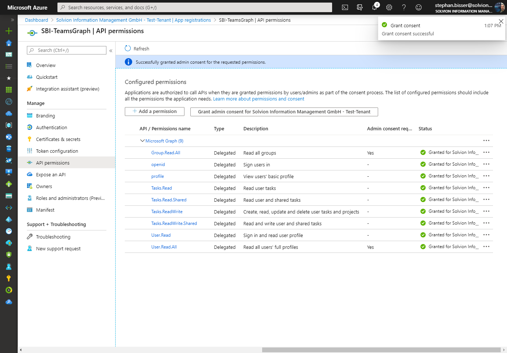Open Dashboard icon in the sidebar

point(9,54)
